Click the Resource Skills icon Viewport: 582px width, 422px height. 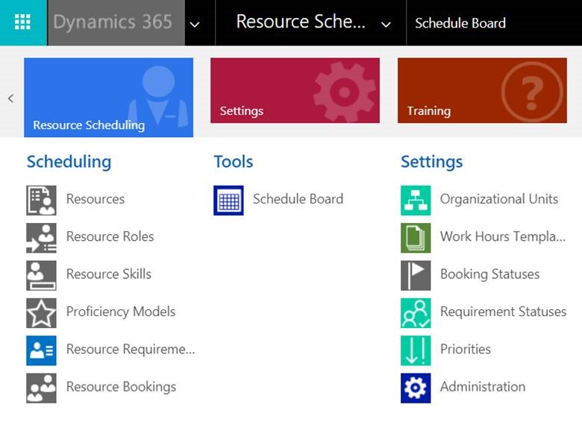click(41, 275)
